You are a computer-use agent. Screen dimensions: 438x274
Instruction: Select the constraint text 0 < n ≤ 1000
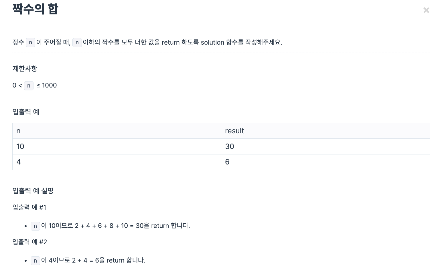pos(35,85)
